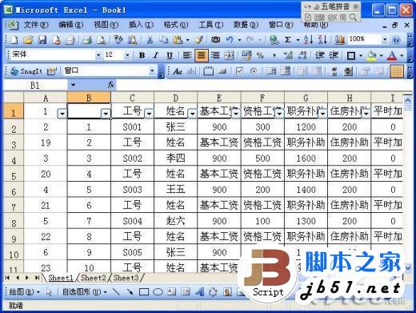416x313 pixels.
Task: Open the font name dropdown
Action: tap(98, 55)
